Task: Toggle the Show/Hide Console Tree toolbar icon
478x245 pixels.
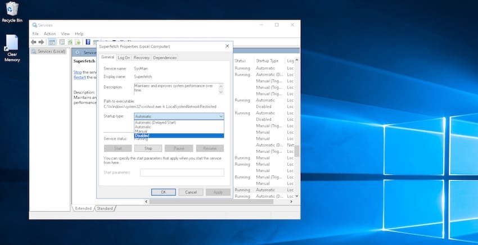Action: [x=52, y=42]
